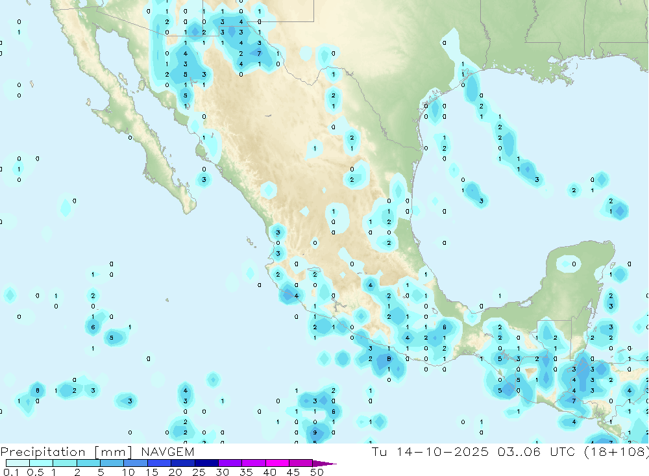Image resolution: width=649 pixels, height=476 pixels.
Task: Choose the 20–25 mm dark blue legend swatch
Action: pos(183,463)
